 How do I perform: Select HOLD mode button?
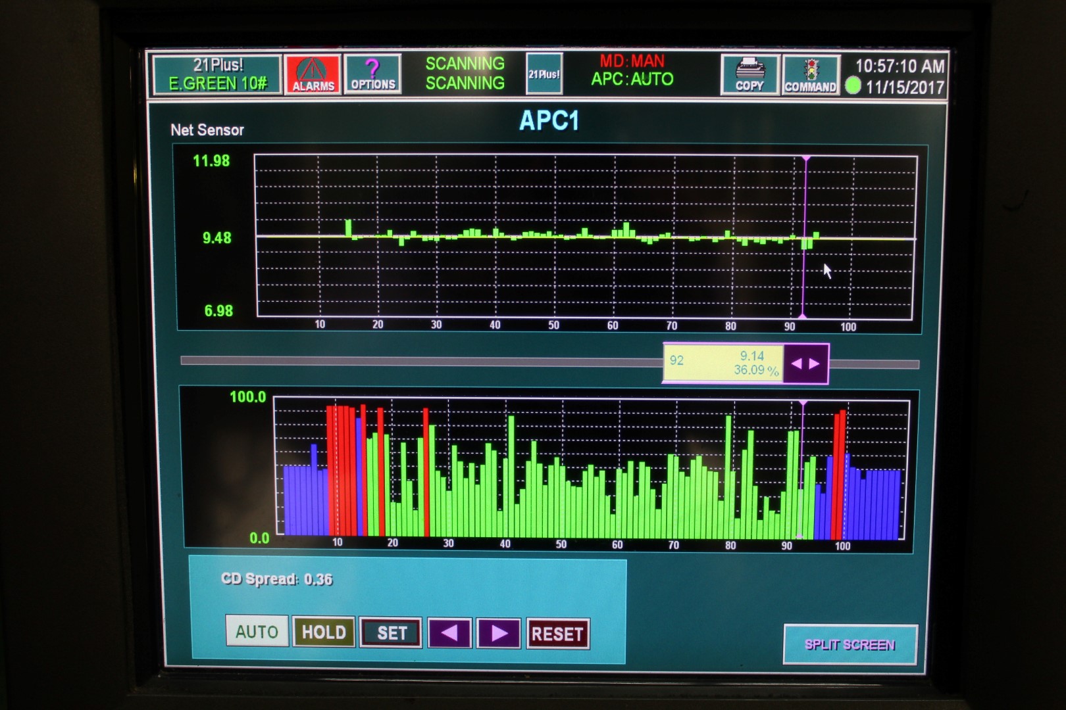(x=324, y=632)
